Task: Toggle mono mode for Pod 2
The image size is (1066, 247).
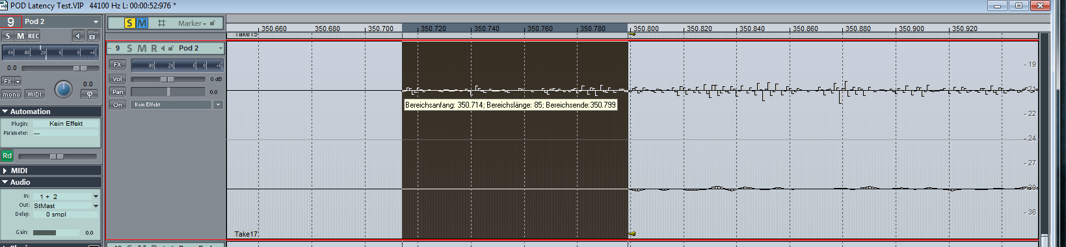Action: 11,95
